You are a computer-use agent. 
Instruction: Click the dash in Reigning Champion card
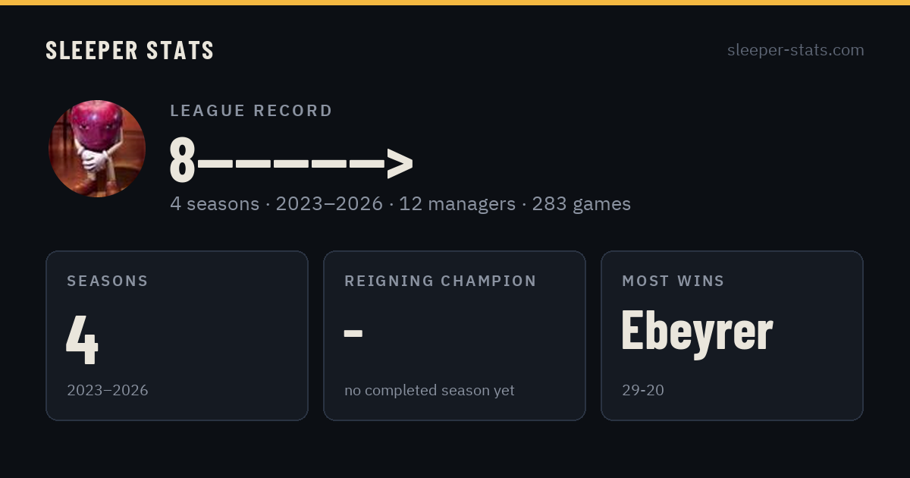point(353,333)
